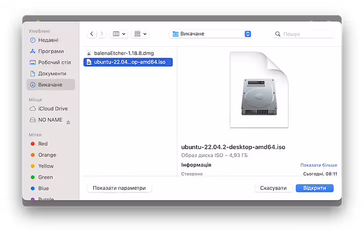Click the icon grid grouping button
The image size is (364, 236).
(137, 34)
